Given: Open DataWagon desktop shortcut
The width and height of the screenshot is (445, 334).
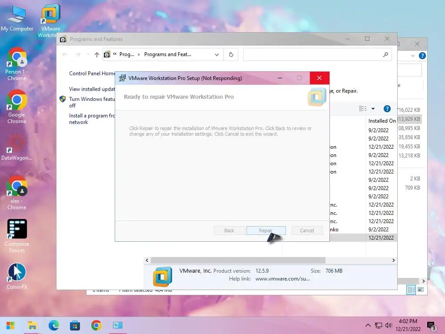Looking at the screenshot, I should click(17, 147).
